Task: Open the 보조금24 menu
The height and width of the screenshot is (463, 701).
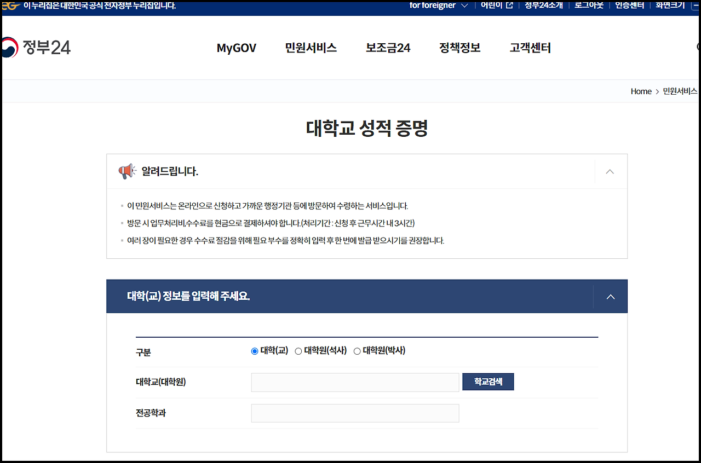Action: 388,48
